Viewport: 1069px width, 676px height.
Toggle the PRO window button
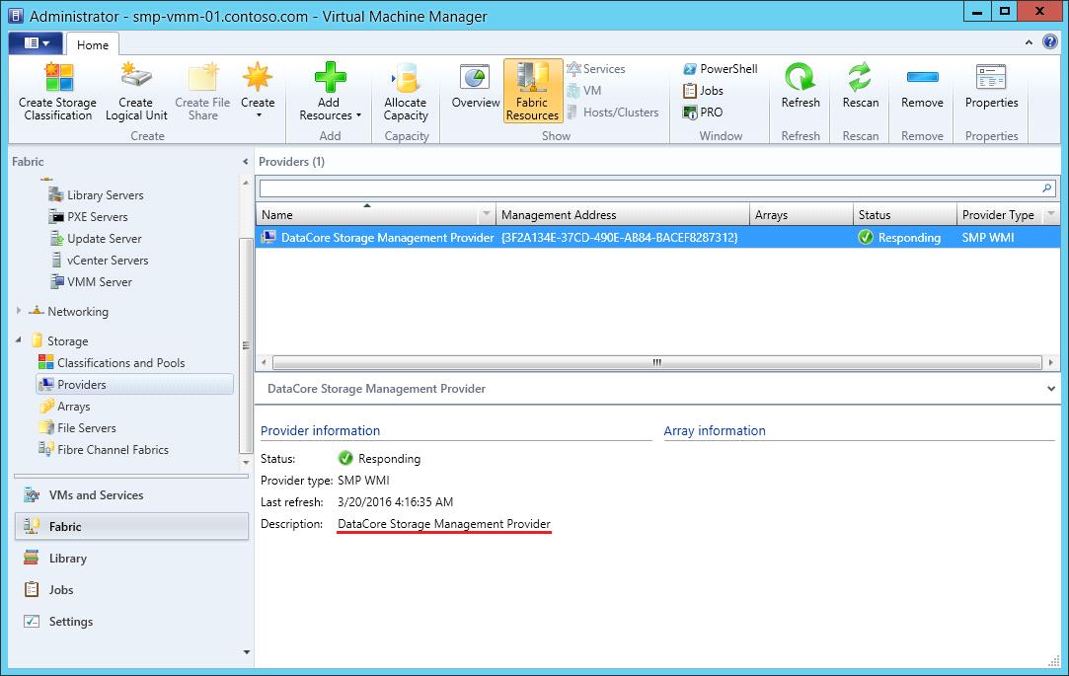(x=703, y=113)
